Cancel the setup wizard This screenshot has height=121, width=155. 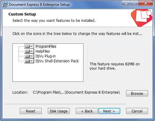coord(137,111)
